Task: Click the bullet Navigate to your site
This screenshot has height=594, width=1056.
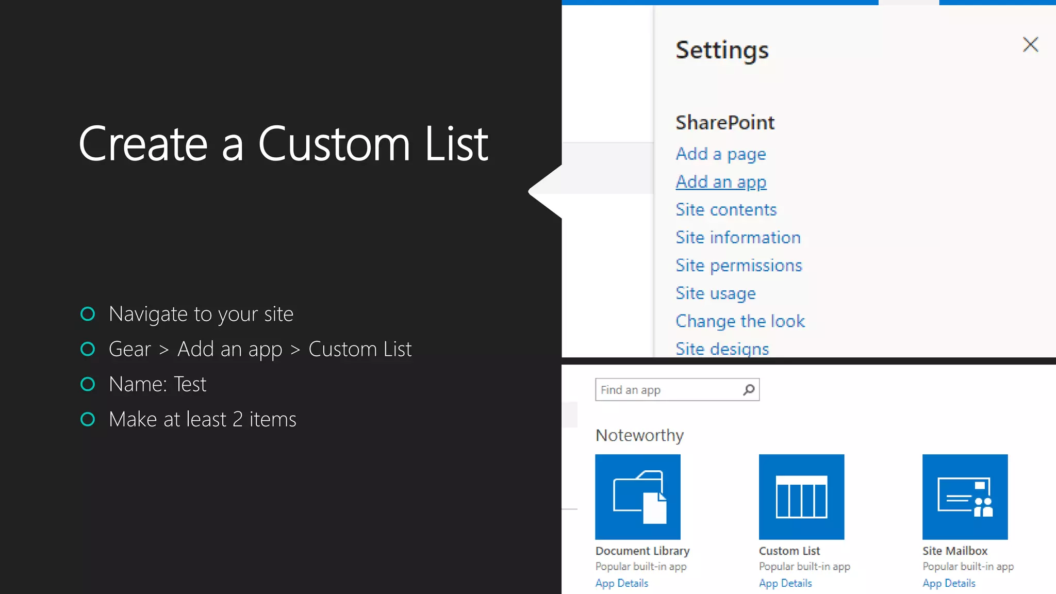Action: (201, 314)
